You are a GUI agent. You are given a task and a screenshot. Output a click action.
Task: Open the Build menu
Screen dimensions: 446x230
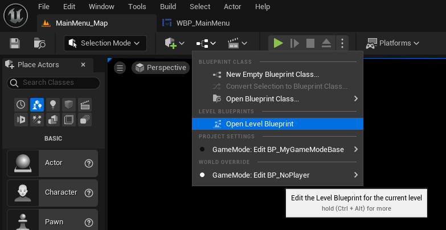[x=168, y=6]
